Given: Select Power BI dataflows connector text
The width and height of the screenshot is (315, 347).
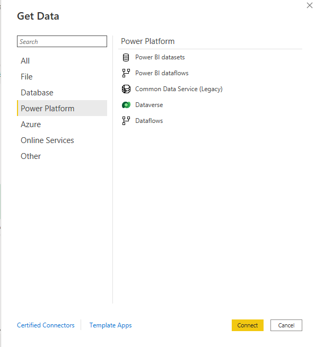Looking at the screenshot, I should tap(162, 73).
